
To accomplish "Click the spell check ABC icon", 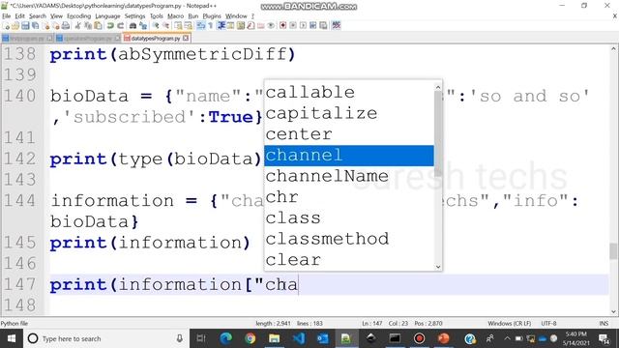I will point(337,26).
